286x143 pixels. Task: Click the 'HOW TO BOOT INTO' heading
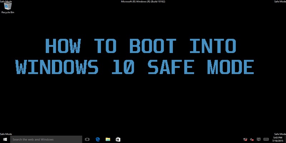click(141, 46)
